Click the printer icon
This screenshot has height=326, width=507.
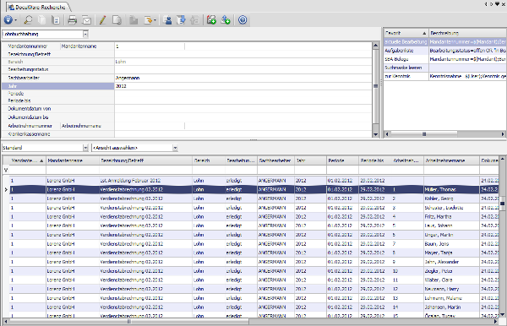[73, 20]
